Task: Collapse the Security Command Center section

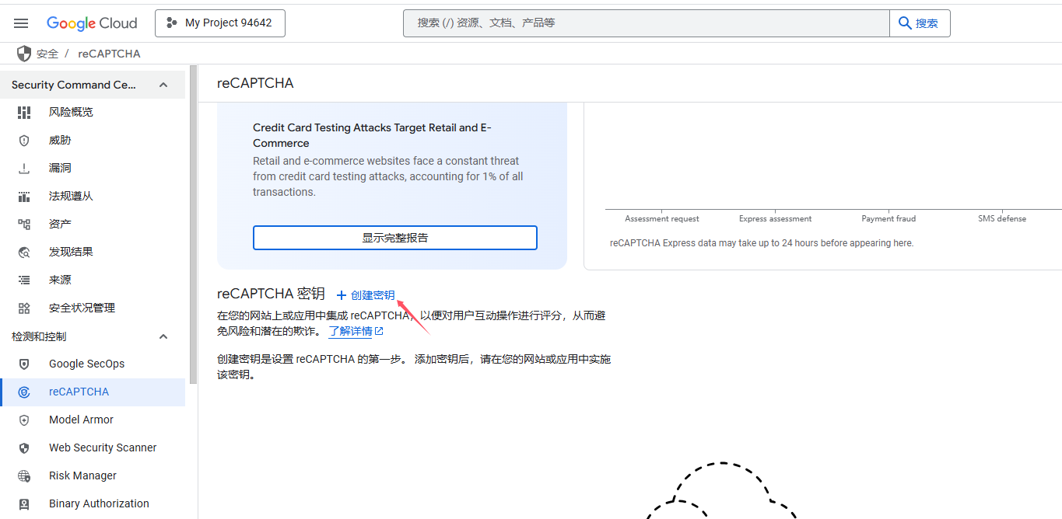Action: pyautogui.click(x=163, y=85)
